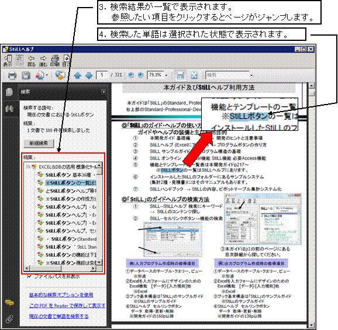Click the 印刷 help toolbar icon
Image resolution: width=338 pixels, height=330 pixels.
(x=55, y=61)
